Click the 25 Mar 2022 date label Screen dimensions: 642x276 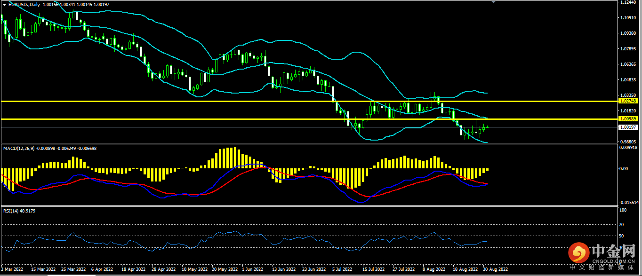click(73, 269)
